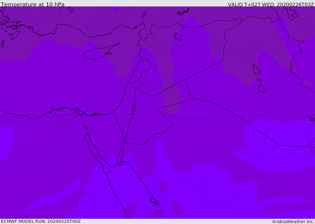Click the 'VALID T+027 WED. 20200226T03Z' label
The height and width of the screenshot is (224, 315).
pyautogui.click(x=271, y=5)
